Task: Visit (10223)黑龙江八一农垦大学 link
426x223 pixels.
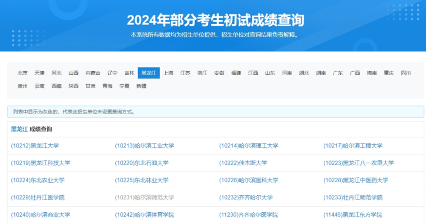Action: 359,163
